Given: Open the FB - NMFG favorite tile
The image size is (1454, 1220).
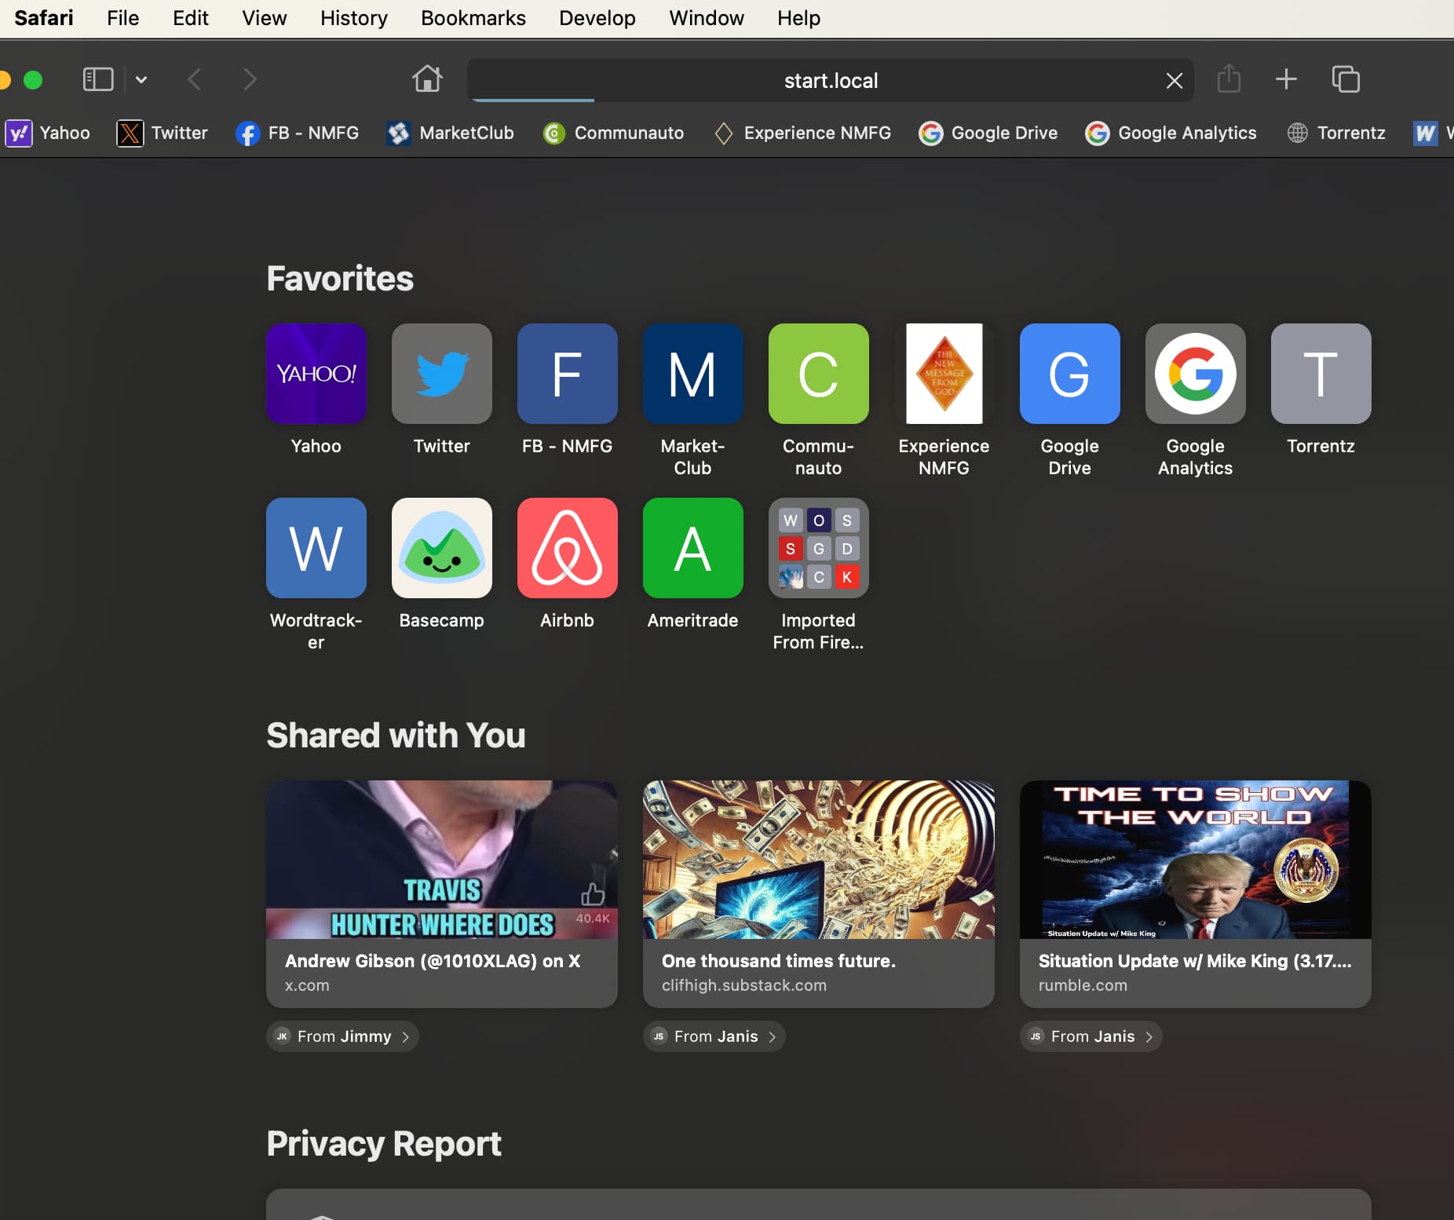Looking at the screenshot, I should point(567,374).
